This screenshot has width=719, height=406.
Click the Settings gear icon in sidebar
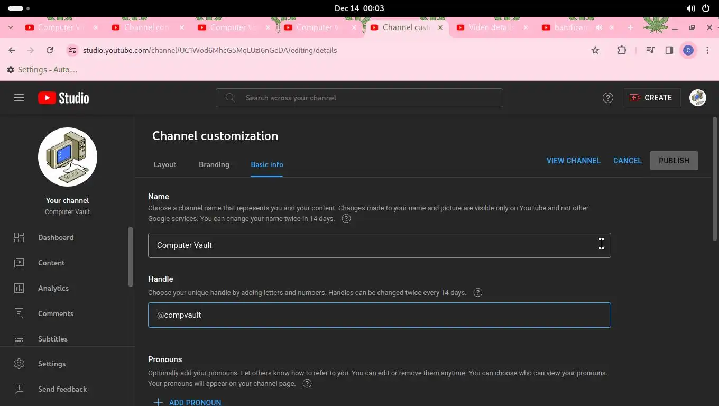pos(19,364)
